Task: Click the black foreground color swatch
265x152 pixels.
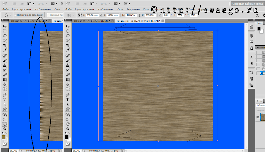Action: pos(67,137)
